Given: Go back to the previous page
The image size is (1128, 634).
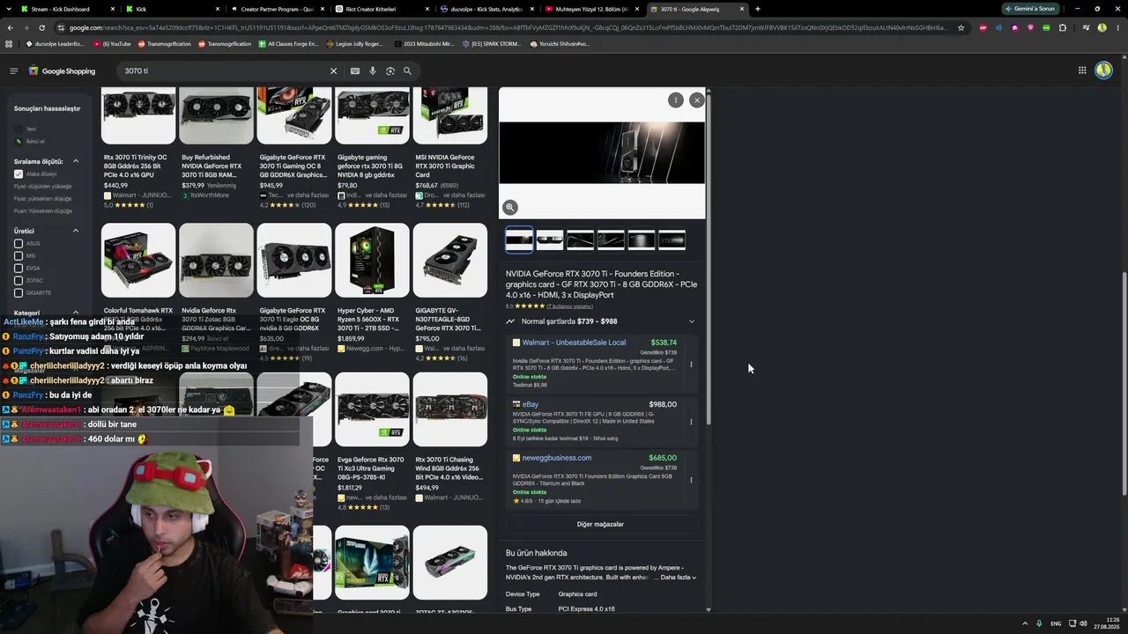Looking at the screenshot, I should pos(11,27).
